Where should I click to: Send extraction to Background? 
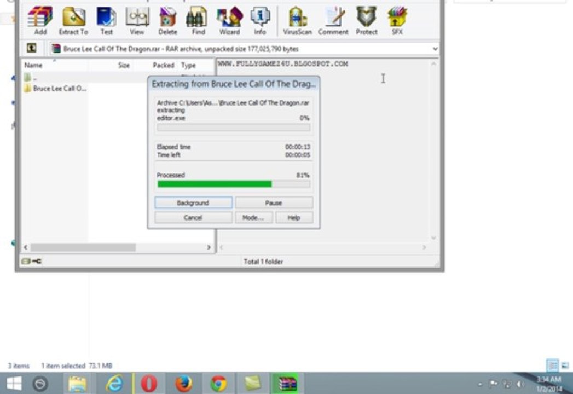pos(193,203)
